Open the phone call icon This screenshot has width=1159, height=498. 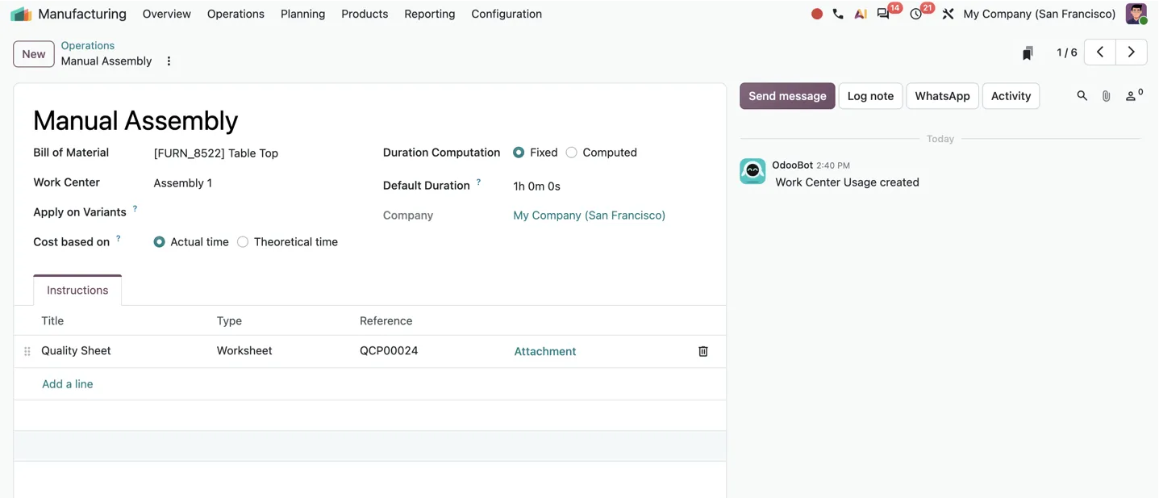pyautogui.click(x=838, y=14)
